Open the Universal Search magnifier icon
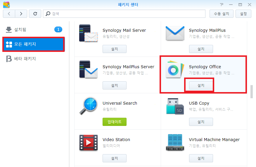 [x=89, y=106]
